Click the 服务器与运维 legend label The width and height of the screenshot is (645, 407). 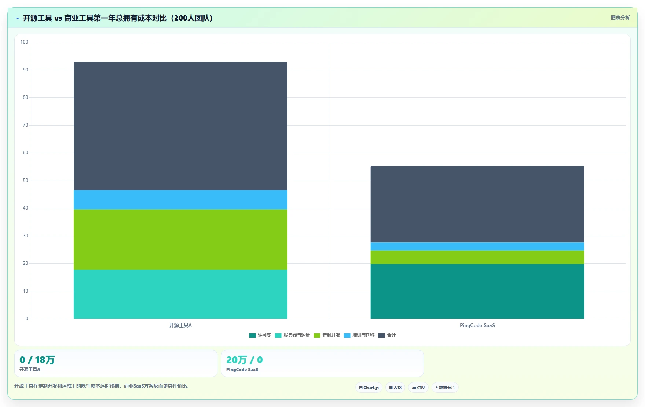pos(297,335)
